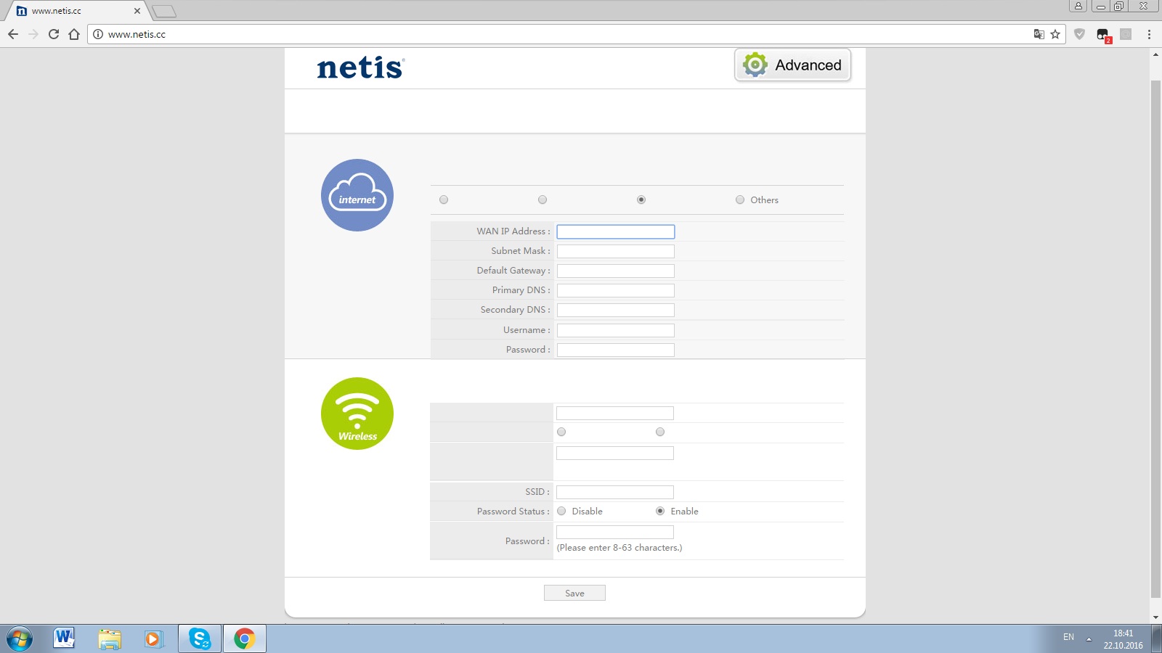Open the media player taskbar icon
This screenshot has width=1162, height=653.
(x=153, y=638)
